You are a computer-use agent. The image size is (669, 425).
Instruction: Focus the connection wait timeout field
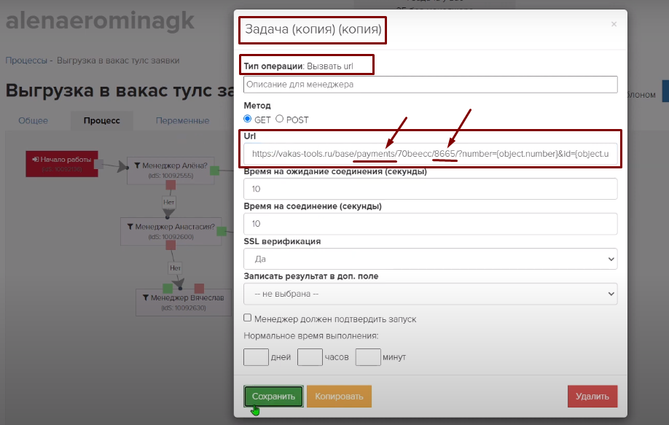[430, 189]
